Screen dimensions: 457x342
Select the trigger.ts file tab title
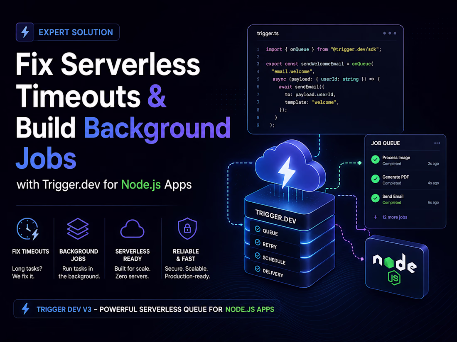tap(268, 34)
